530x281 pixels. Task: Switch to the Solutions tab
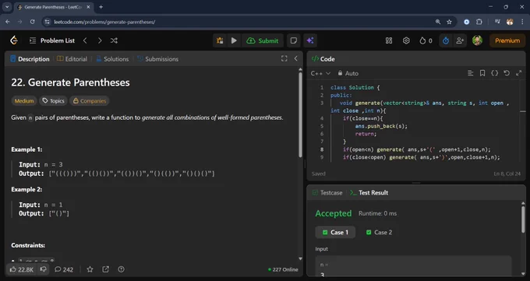pyautogui.click(x=112, y=58)
